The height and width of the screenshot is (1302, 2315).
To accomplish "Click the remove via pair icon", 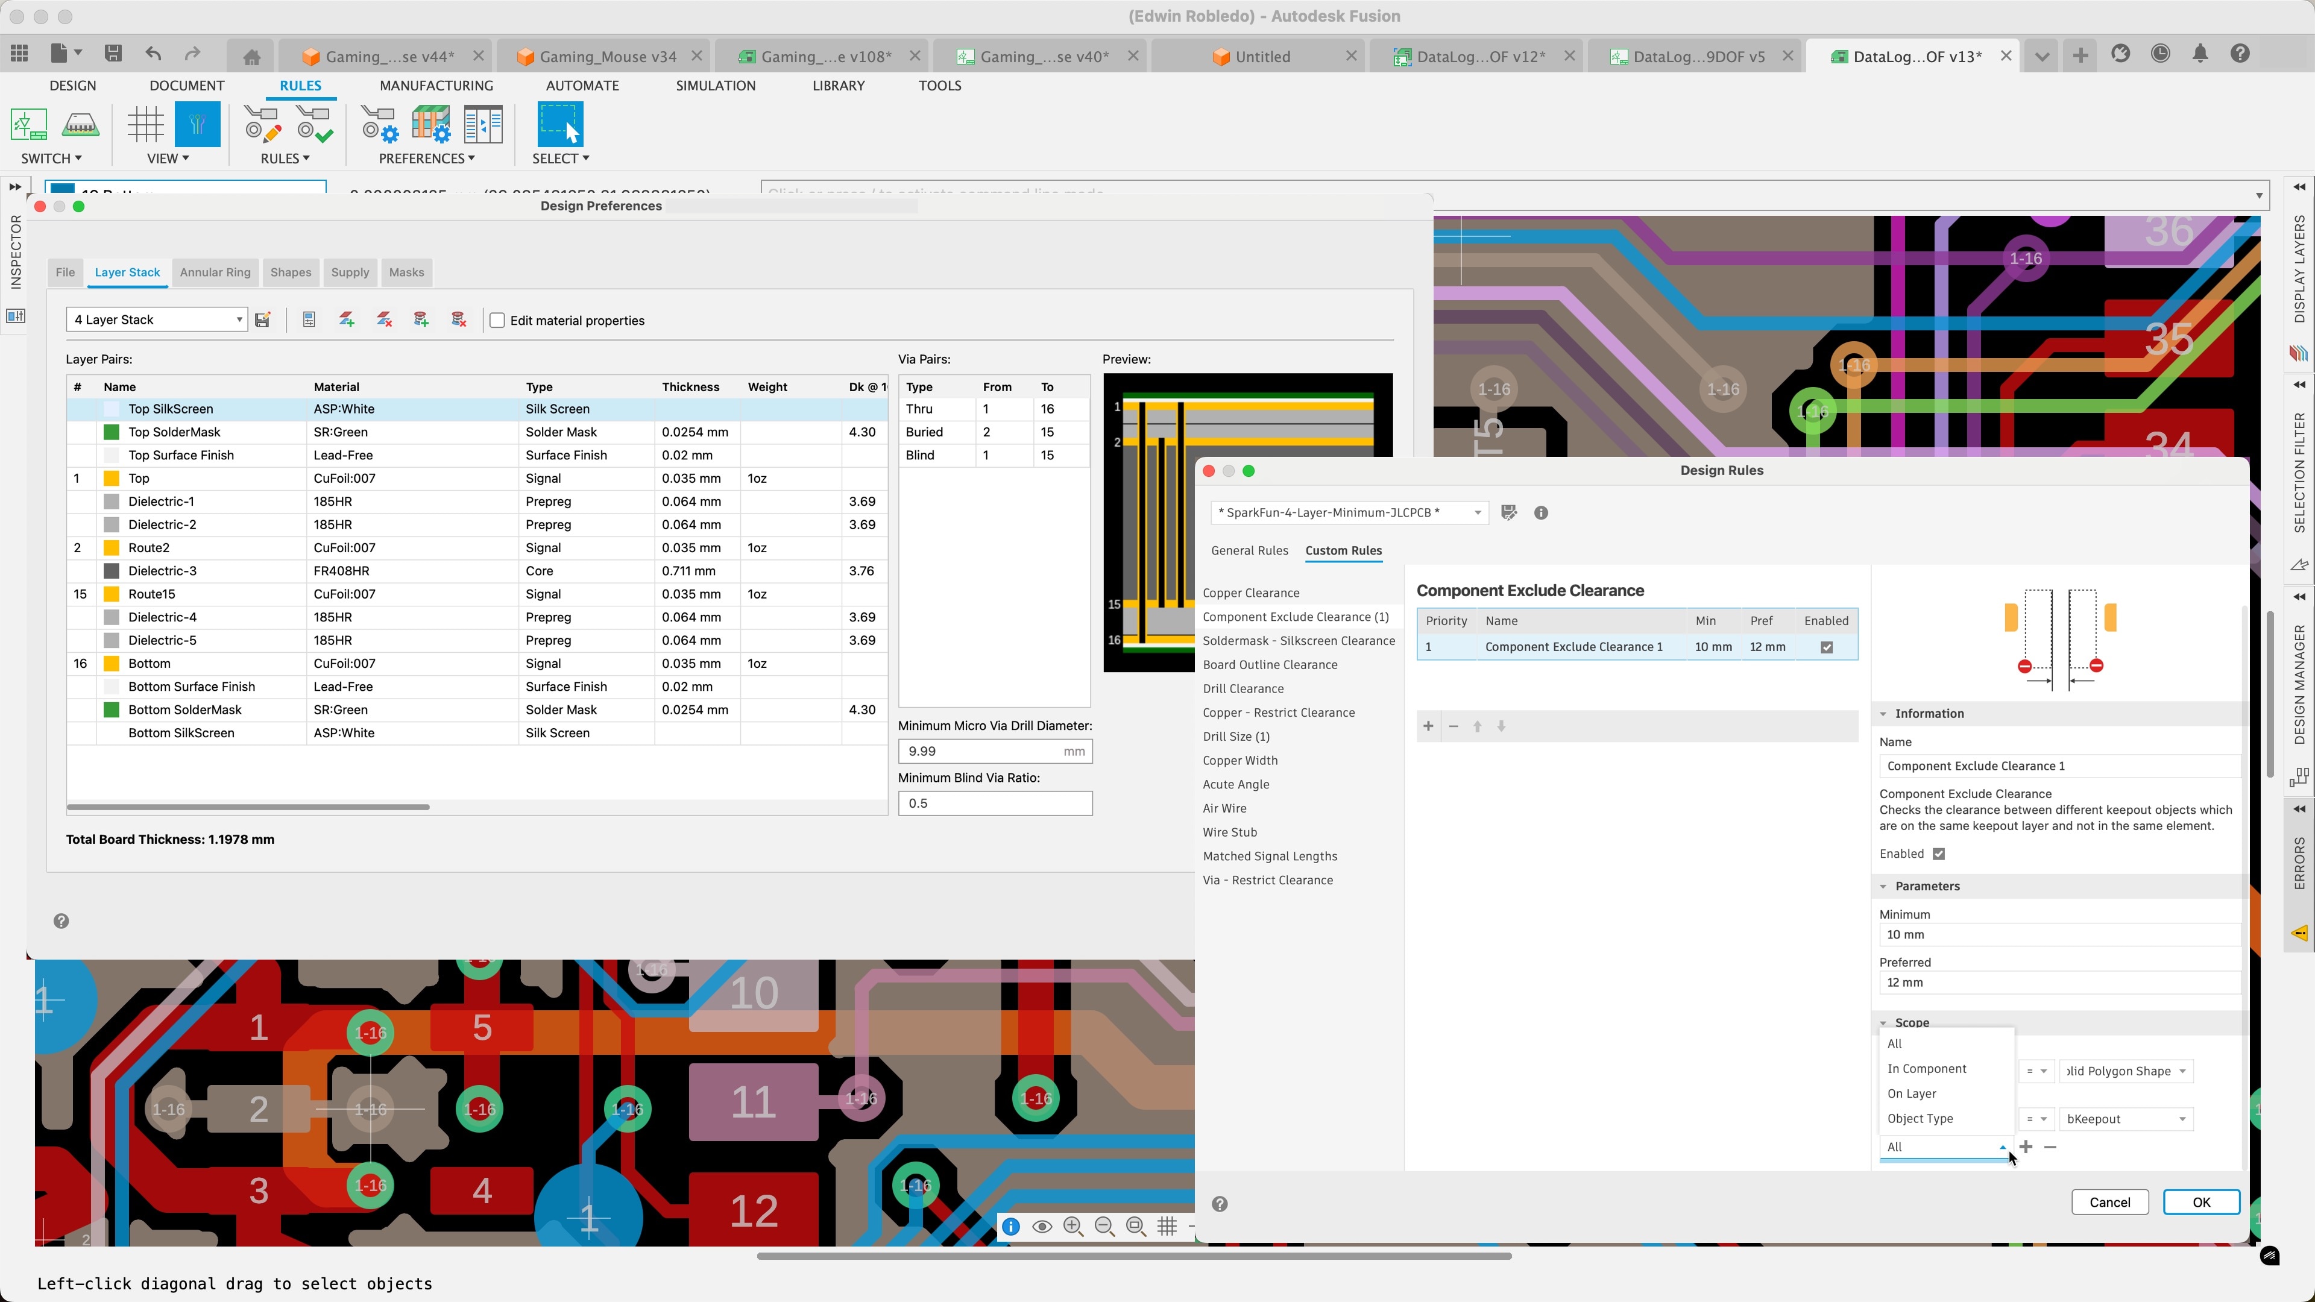I will (458, 319).
